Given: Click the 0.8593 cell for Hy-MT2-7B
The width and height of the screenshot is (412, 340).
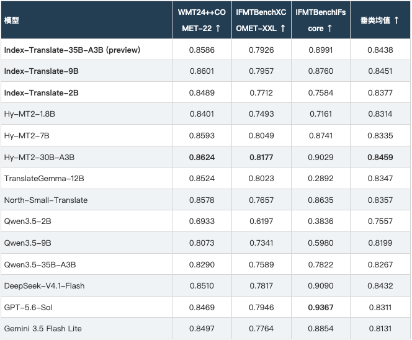Looking at the screenshot, I should [202, 136].
